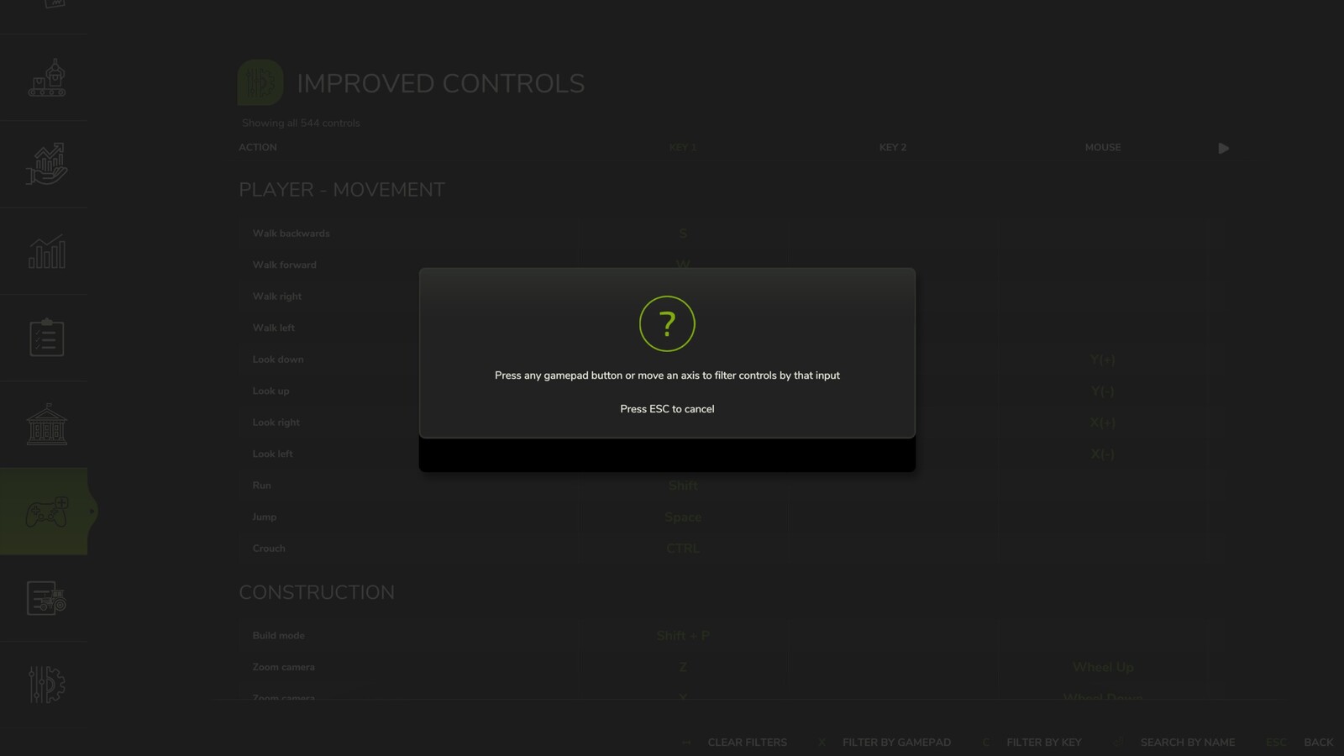Click the green question mark dialog icon
Viewport: 1344px width, 756px height.
tap(667, 323)
